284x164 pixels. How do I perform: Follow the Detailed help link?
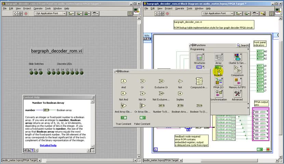point(48,145)
